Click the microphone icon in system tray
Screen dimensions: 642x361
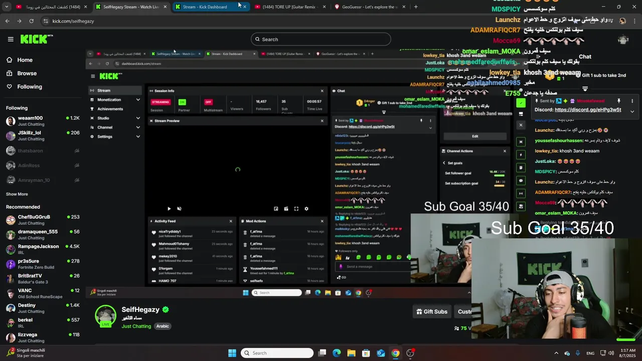click(578, 353)
